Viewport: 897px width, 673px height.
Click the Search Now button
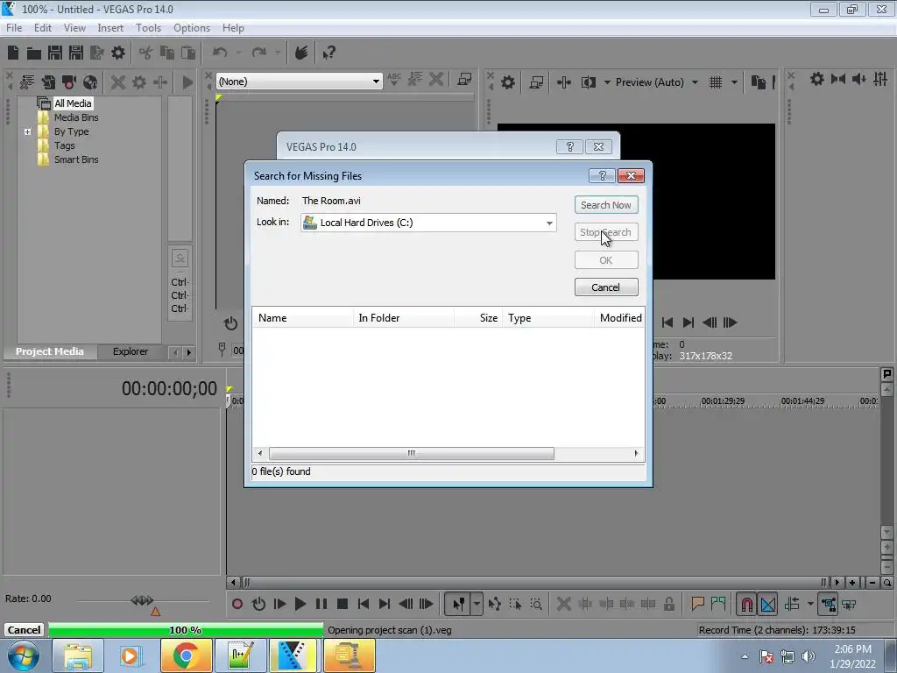tap(606, 205)
